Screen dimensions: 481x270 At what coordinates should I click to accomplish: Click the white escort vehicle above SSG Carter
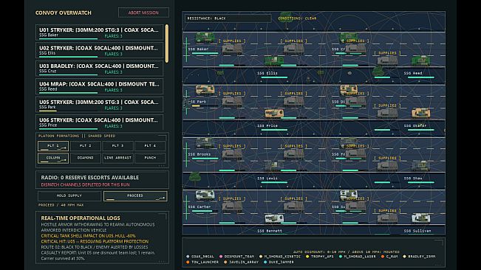[x=205, y=195]
